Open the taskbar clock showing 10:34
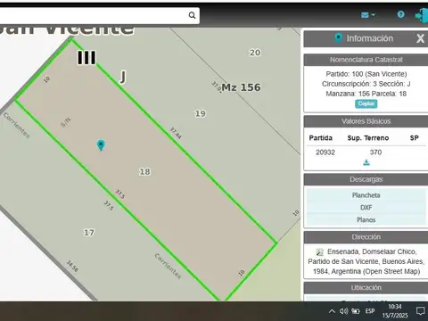 [x=395, y=311]
